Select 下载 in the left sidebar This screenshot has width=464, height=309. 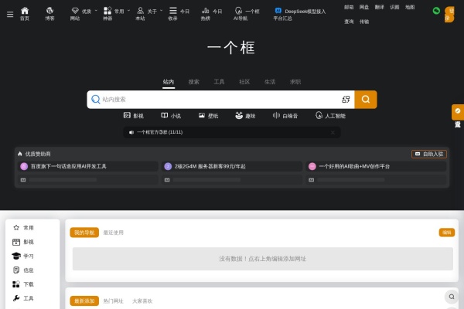point(23,284)
